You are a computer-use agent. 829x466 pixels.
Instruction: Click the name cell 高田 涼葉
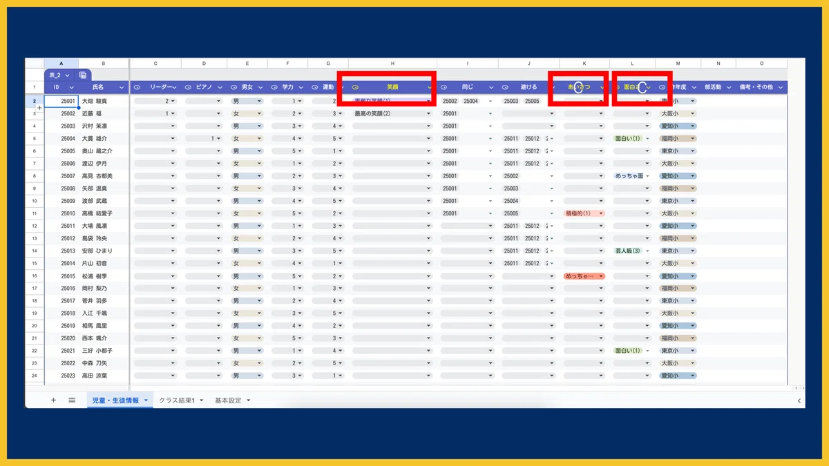104,376
